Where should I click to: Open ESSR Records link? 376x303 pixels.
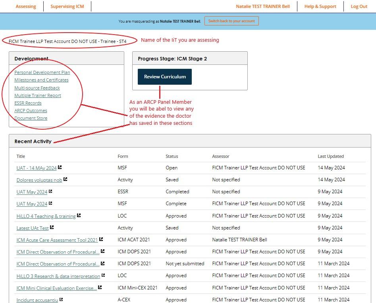click(28, 103)
